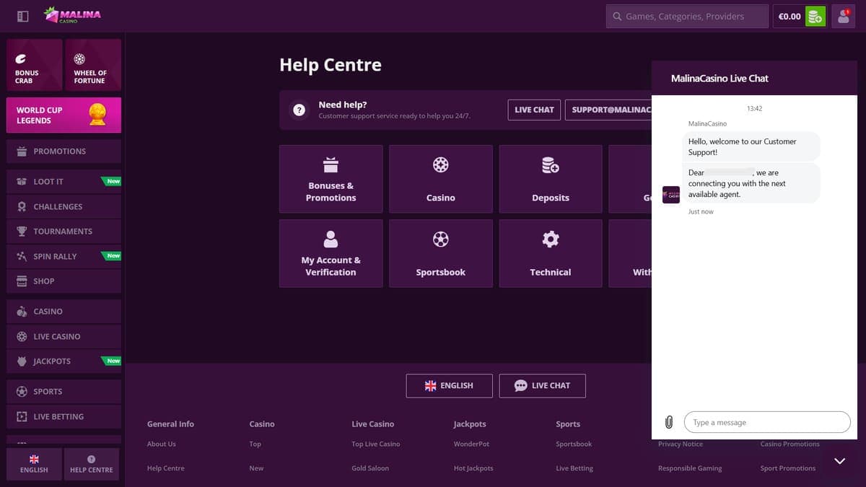Viewport: 866px width, 487px height.
Task: Click the green deposit coins icon
Action: click(x=815, y=16)
